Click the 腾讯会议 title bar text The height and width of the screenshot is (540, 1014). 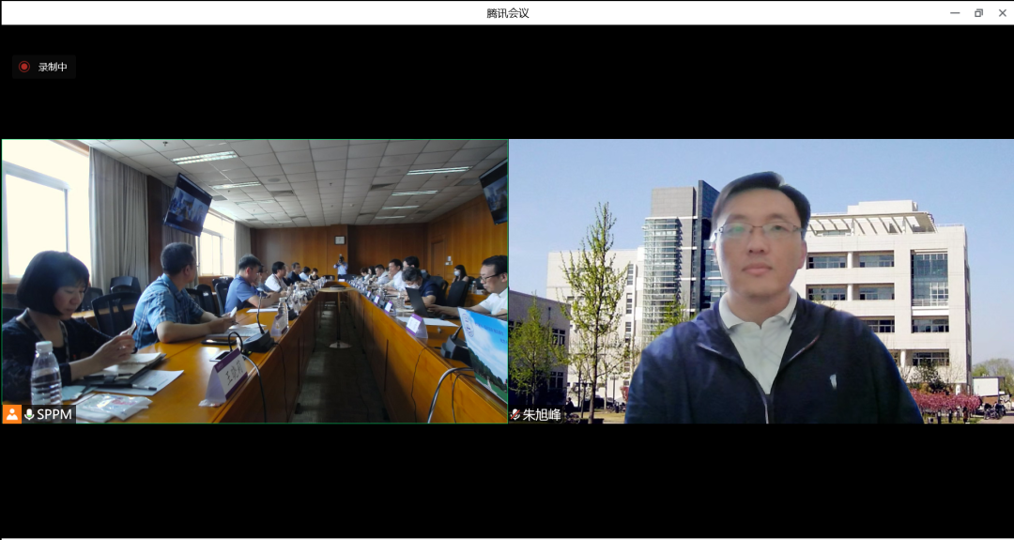(x=508, y=13)
